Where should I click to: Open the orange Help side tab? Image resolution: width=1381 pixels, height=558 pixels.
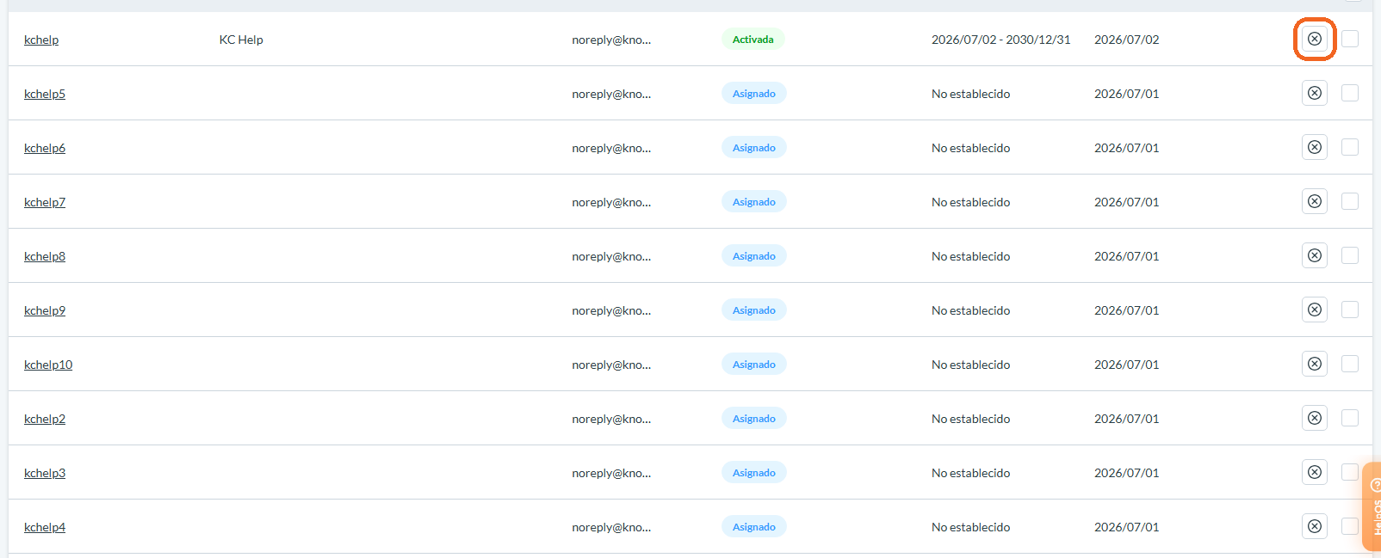pos(1372,506)
